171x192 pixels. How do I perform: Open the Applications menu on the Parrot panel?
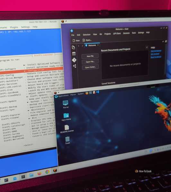63,96
